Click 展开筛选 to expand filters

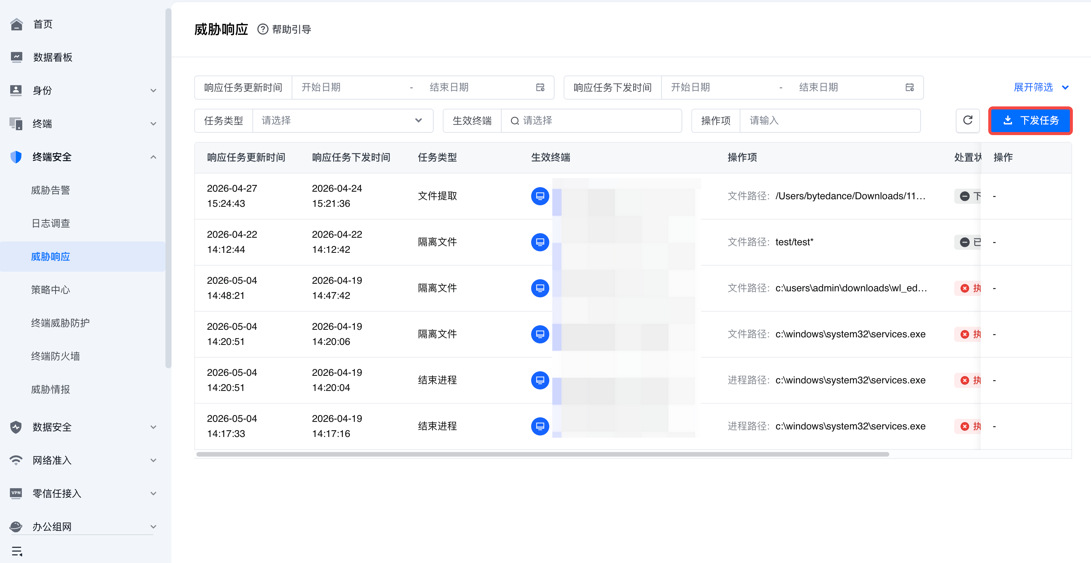[1041, 88]
